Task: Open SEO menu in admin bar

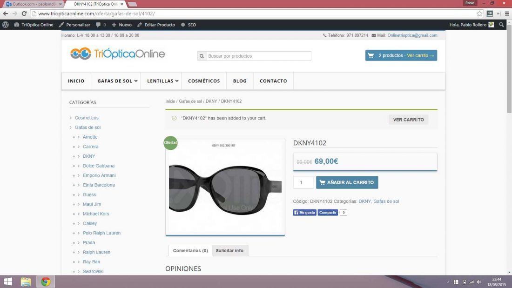Action: (189, 25)
